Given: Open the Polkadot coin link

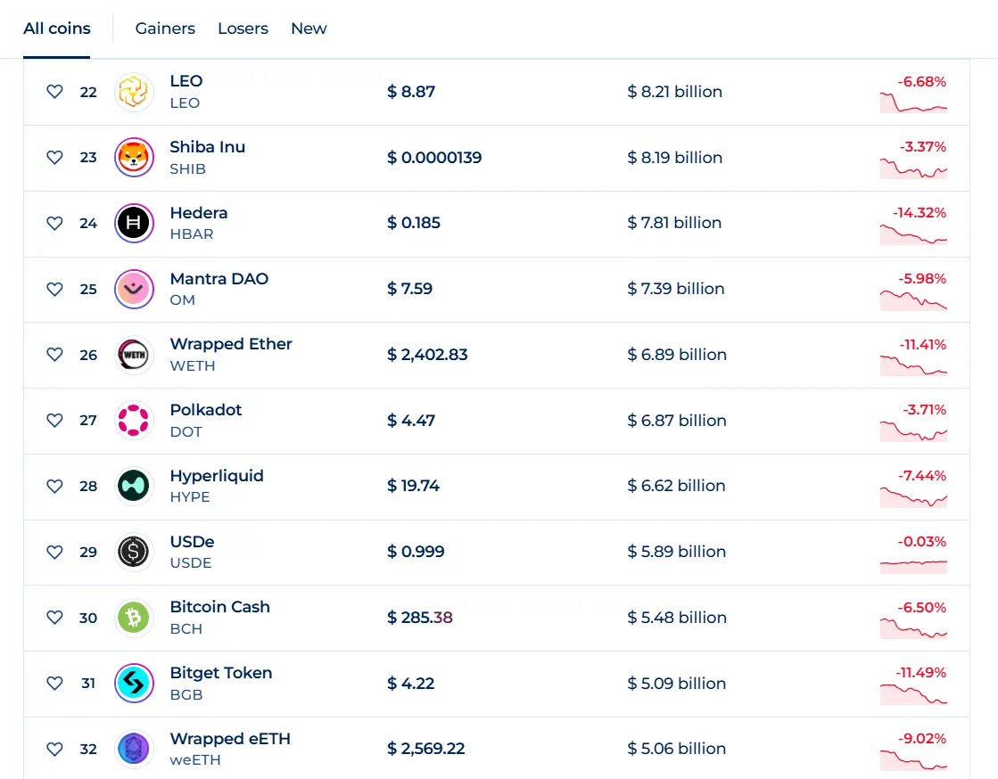Looking at the screenshot, I should click(x=206, y=410).
